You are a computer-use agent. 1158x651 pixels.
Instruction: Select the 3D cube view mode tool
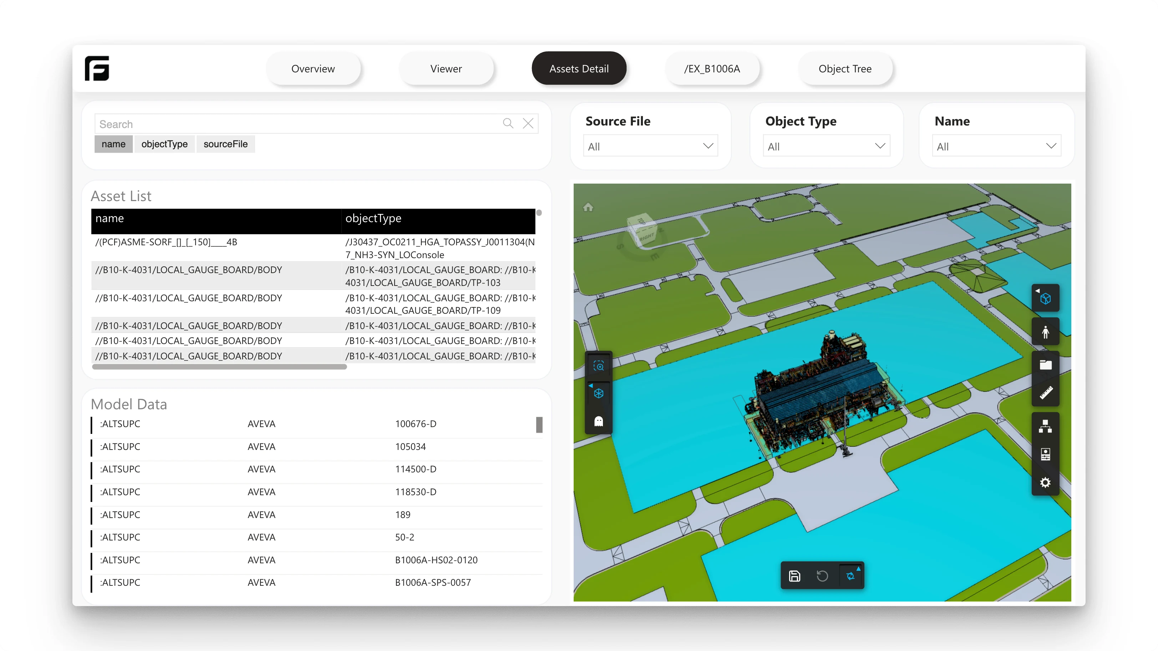point(1045,298)
